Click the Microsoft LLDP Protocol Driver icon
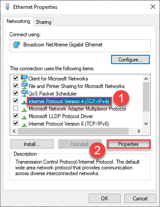 [24, 117]
